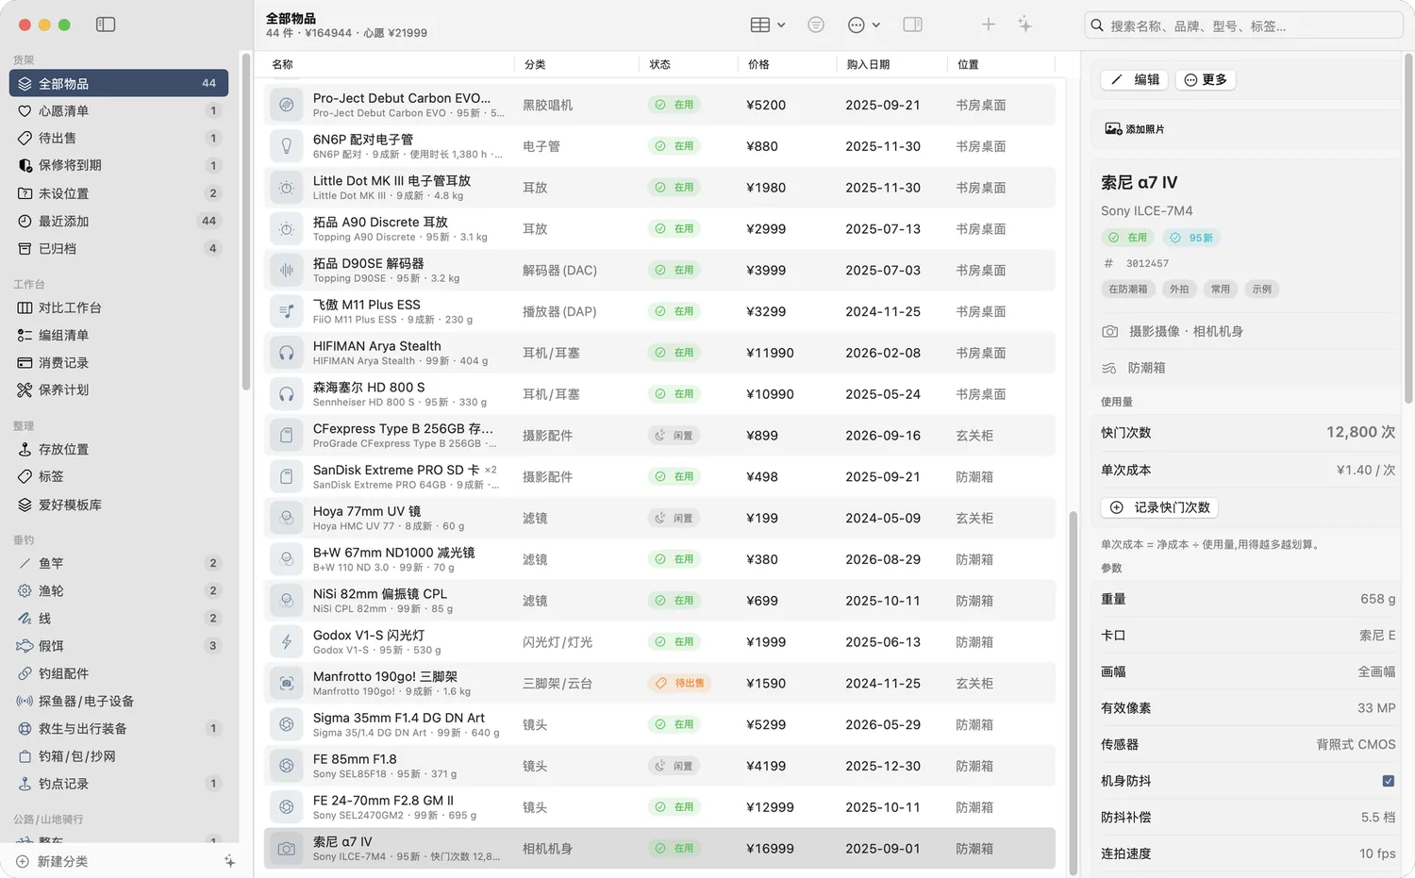Select 爱好模板库 in the sidebar
This screenshot has width=1415, height=878.
[x=119, y=505]
